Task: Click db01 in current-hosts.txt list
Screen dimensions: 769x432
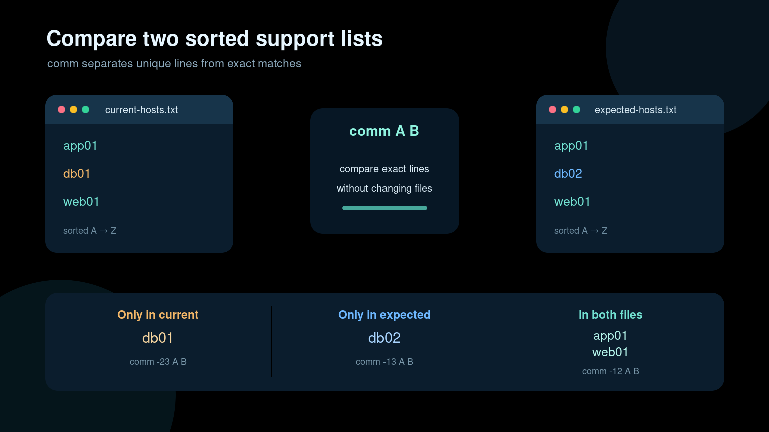Action: 77,174
